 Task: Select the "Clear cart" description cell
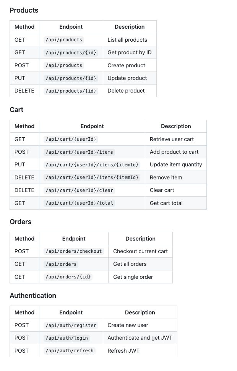pyautogui.click(x=162, y=190)
